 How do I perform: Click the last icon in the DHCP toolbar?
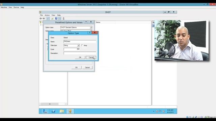(63, 18)
